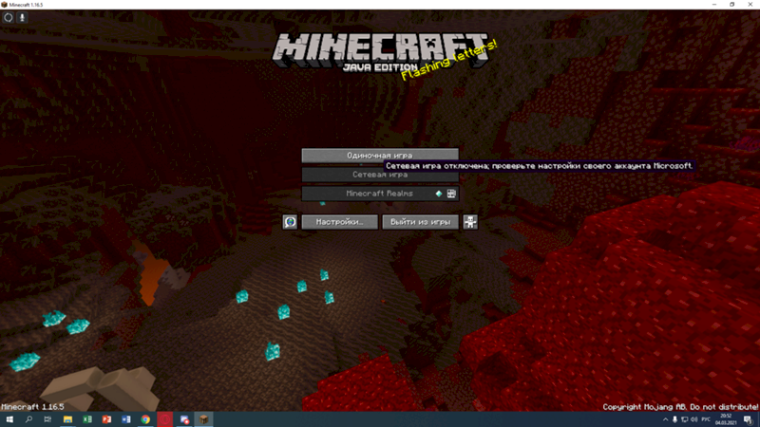760x427 pixels.
Task: Open File Explorer from the taskbar
Action: point(67,419)
